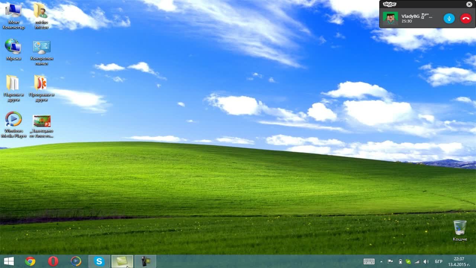Viewport: 476px width, 268px height.
Task: Launch Windows Media Player from the desktop
Action: click(x=13, y=119)
